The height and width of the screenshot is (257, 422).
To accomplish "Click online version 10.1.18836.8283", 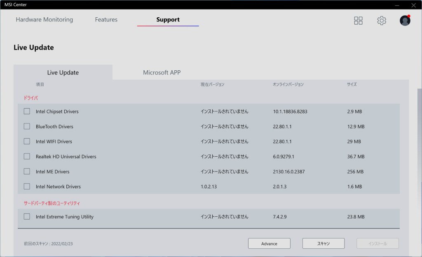I will [290, 111].
